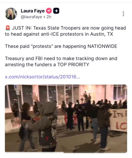Follow the x.com/nicksortor status link
Screen dimensions: 132x158
point(42,77)
